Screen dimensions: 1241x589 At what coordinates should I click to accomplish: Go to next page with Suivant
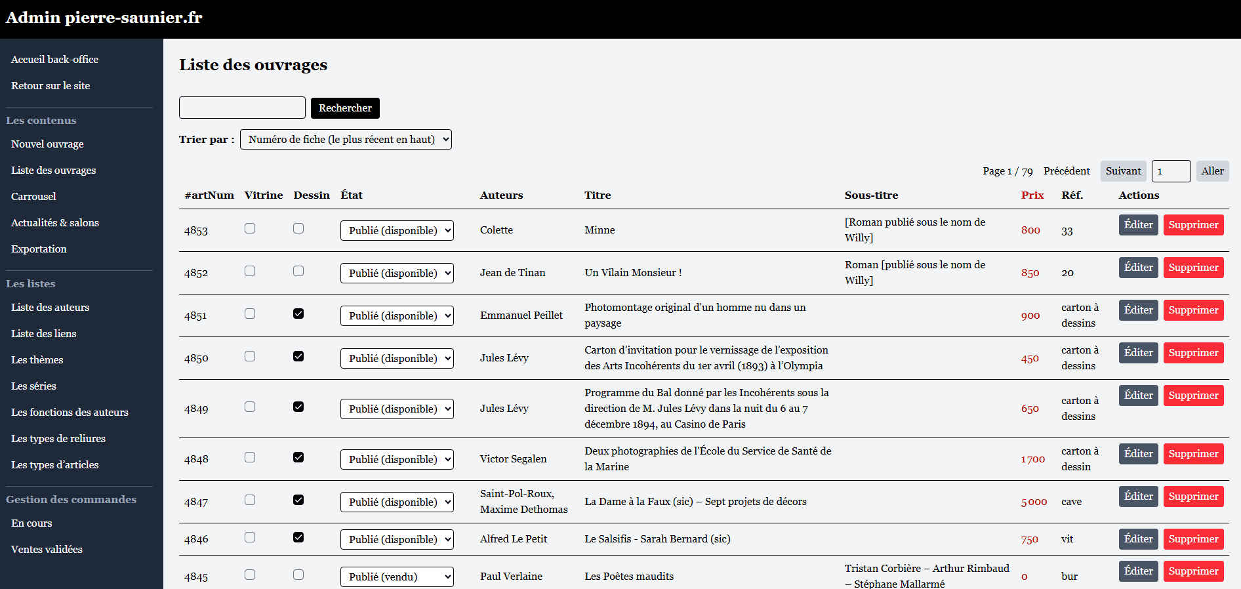click(x=1123, y=171)
